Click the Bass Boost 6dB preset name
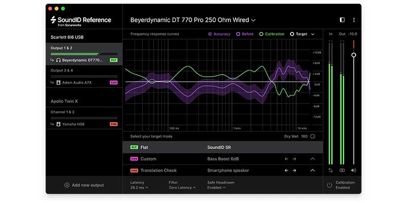 [x=223, y=159]
